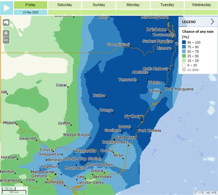
Task: Click the Cooma map label
Action: pos(107,150)
